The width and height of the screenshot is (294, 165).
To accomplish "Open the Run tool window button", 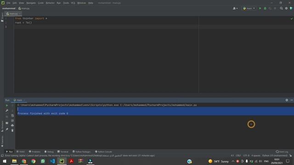I will pyautogui.click(x=9, y=152).
